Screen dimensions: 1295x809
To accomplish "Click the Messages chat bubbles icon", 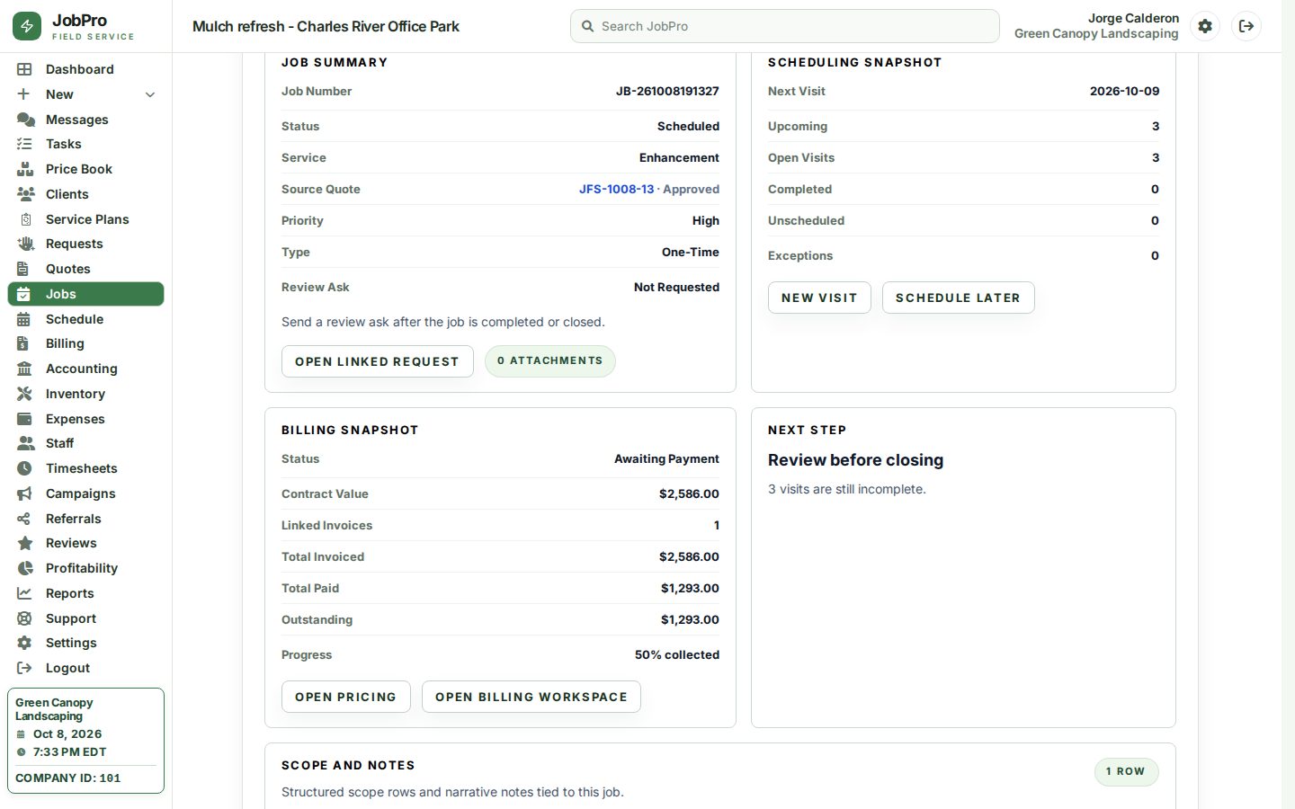I will click(25, 120).
